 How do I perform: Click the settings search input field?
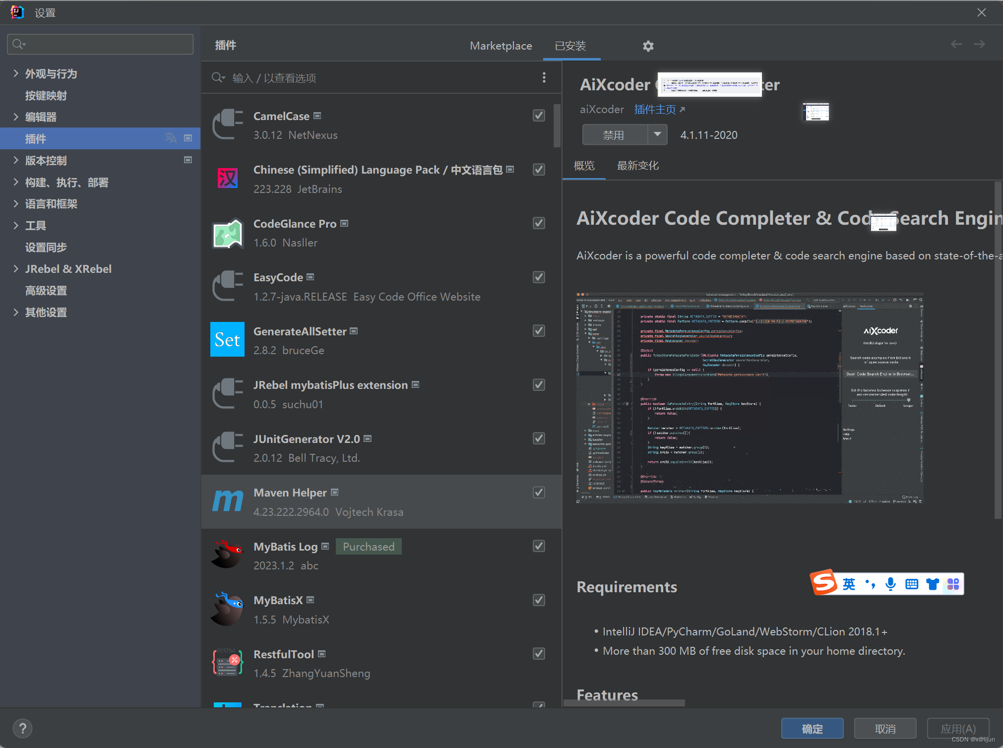pyautogui.click(x=100, y=44)
